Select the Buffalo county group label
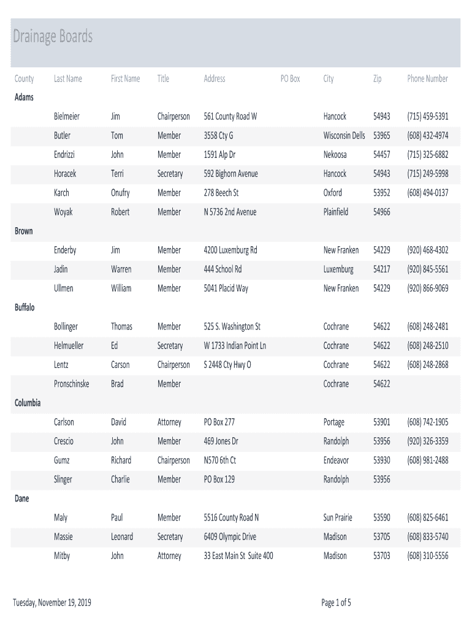This screenshot has height=627, width=472. tap(25, 307)
